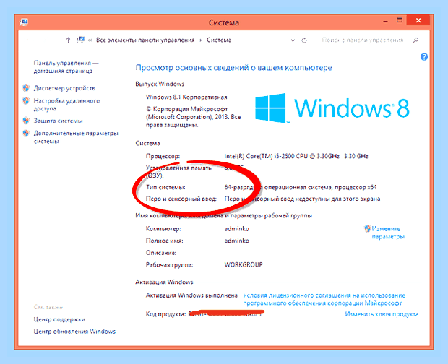
Task: Click the Процессор: label
Action: point(163,156)
